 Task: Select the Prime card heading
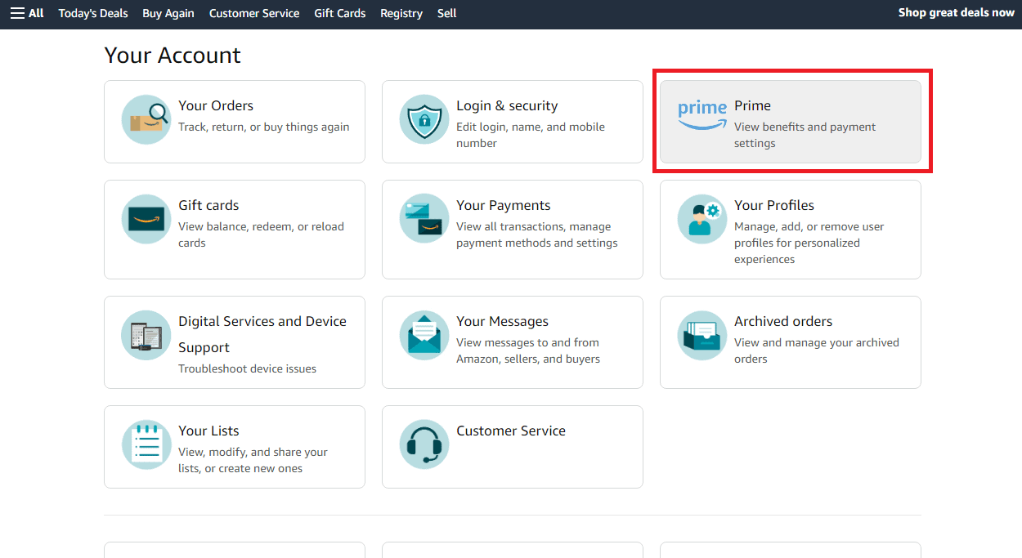[x=752, y=105]
